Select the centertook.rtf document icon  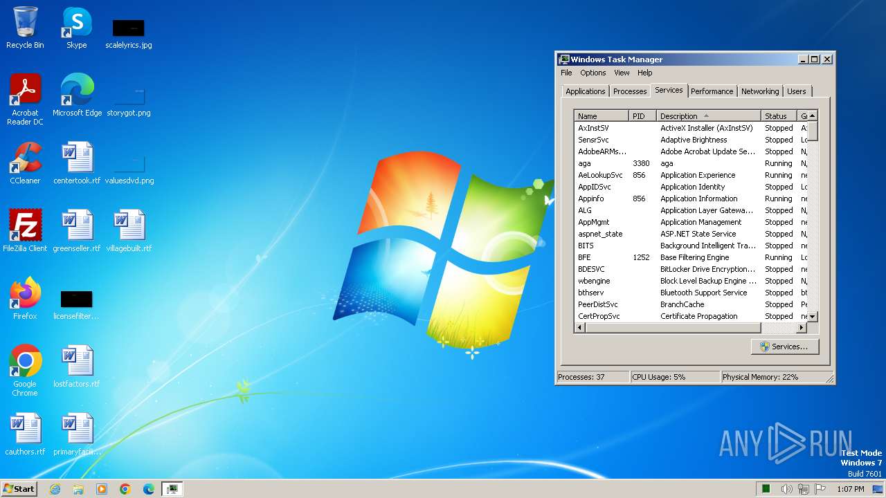tap(76, 163)
